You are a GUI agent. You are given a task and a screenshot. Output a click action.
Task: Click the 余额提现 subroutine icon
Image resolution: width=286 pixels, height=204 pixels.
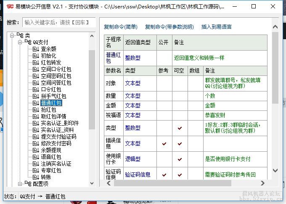point(36,150)
